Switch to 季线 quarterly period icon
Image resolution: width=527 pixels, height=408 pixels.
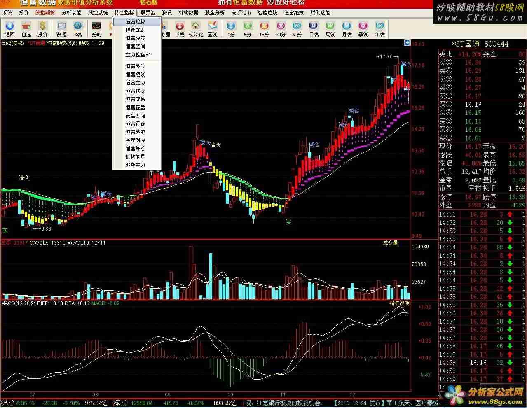coord(363,29)
